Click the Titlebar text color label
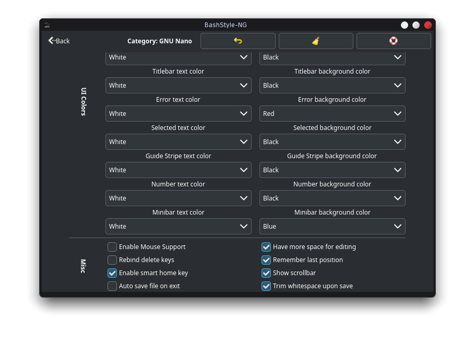 click(178, 71)
